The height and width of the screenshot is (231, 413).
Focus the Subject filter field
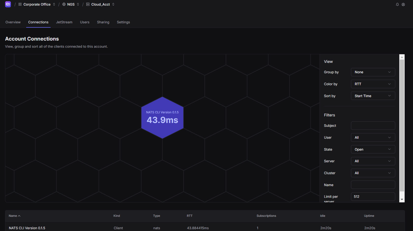[373, 126]
